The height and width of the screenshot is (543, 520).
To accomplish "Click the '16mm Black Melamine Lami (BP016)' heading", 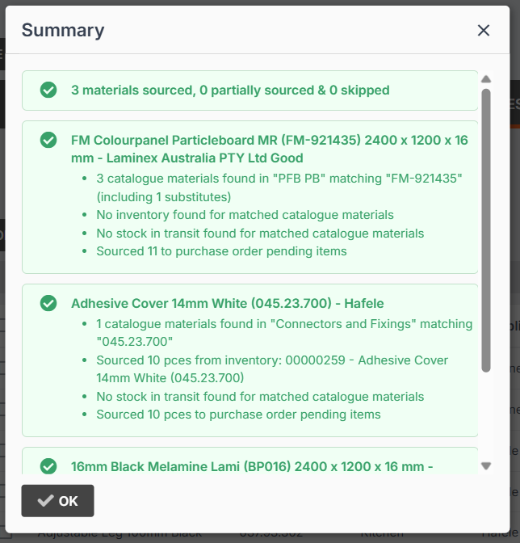I will pos(252,466).
